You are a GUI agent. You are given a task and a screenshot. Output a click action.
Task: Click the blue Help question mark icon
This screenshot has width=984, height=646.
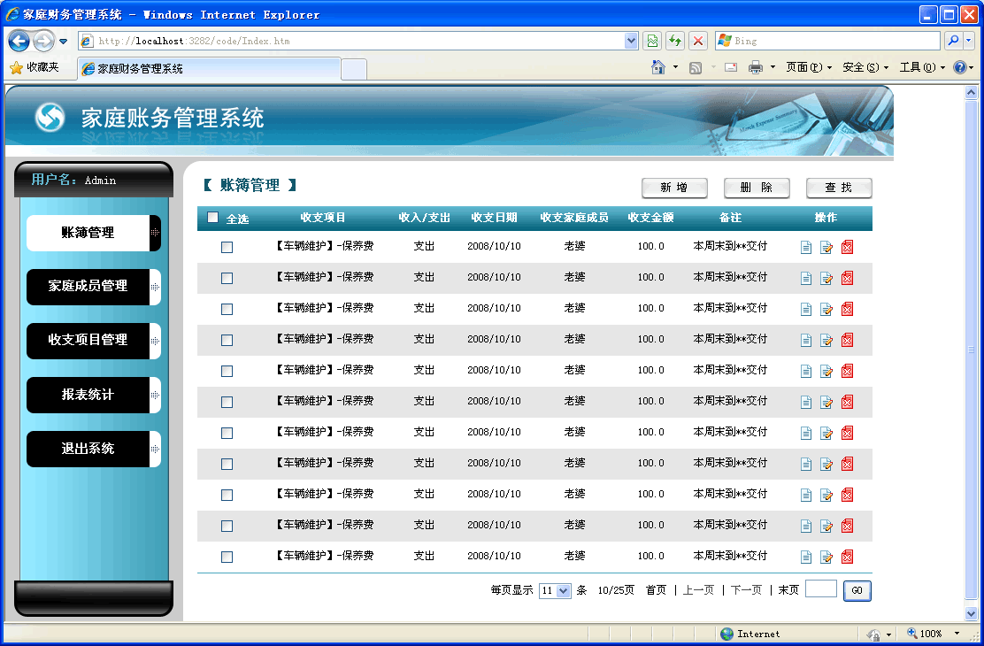[959, 67]
